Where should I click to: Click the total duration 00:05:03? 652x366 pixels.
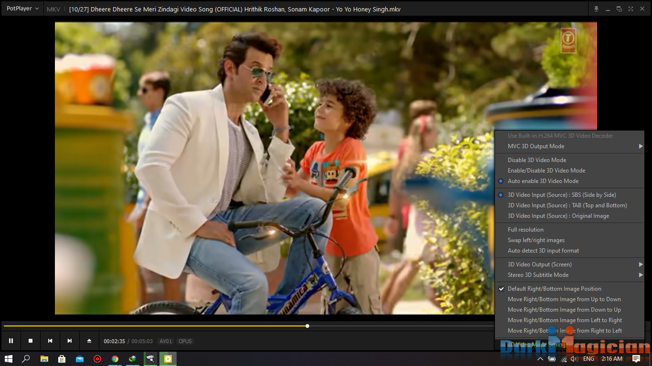coord(142,341)
